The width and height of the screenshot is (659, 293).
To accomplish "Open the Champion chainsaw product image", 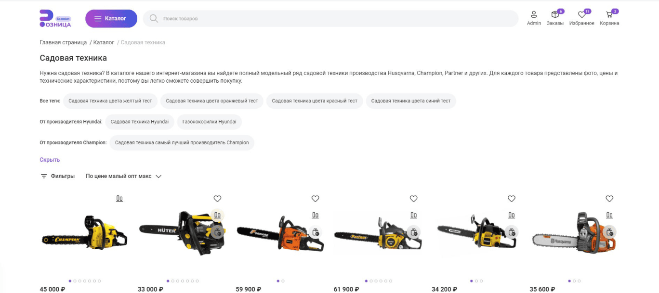I will [84, 233].
